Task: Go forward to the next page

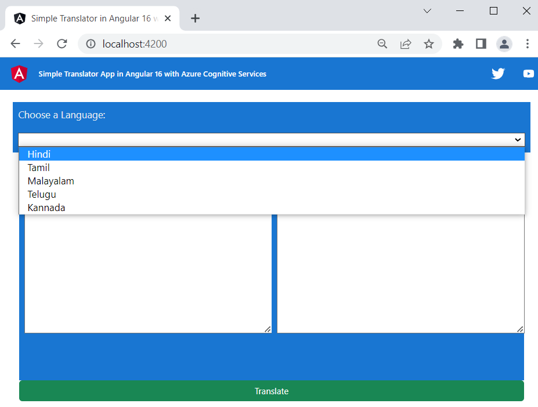Action: [38, 43]
